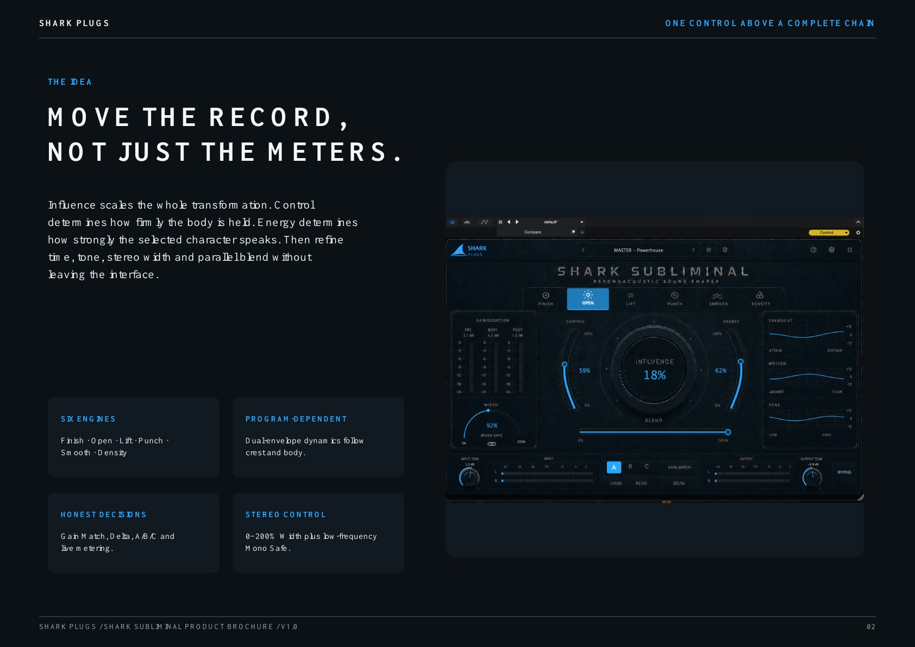Select the Open engine tab

(x=588, y=299)
